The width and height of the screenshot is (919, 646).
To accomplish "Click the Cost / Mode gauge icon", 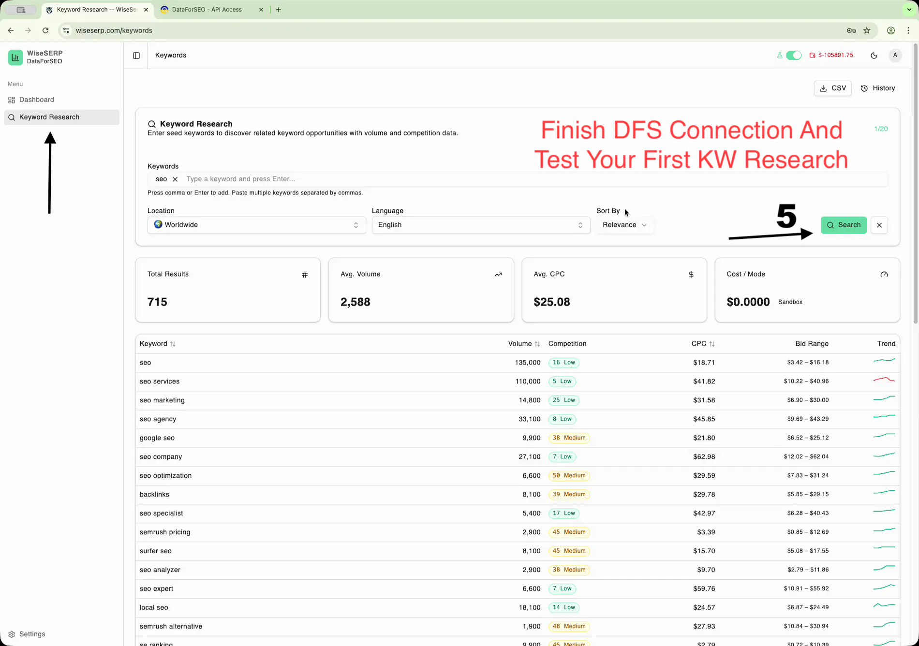I will tap(884, 275).
